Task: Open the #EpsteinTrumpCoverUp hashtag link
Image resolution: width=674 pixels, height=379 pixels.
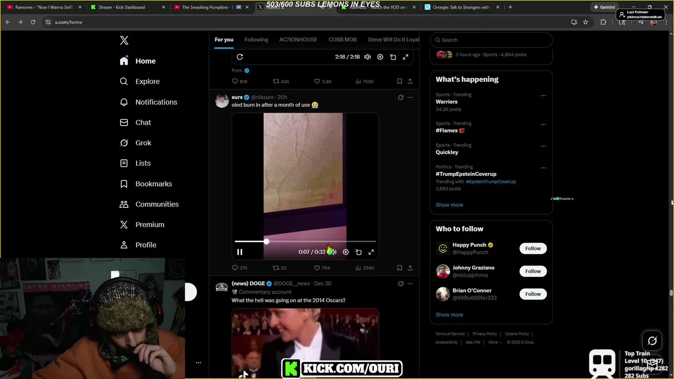Action: click(x=491, y=182)
